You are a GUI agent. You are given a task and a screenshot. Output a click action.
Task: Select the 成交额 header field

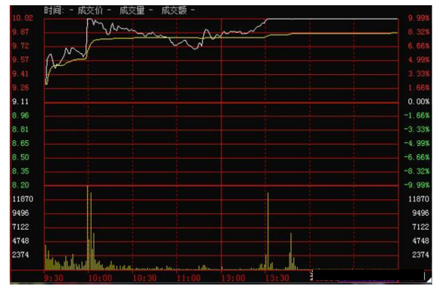pyautogui.click(x=173, y=10)
